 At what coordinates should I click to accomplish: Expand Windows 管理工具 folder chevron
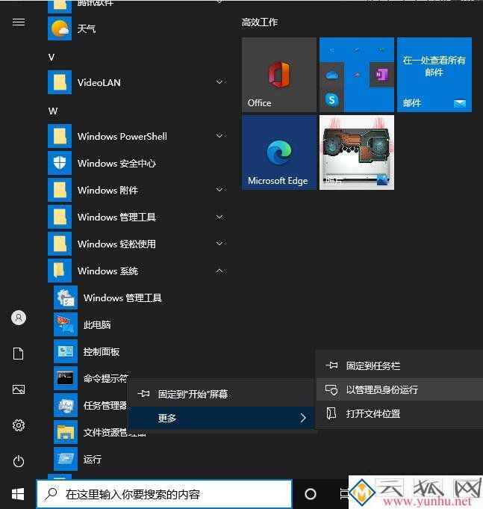(219, 217)
